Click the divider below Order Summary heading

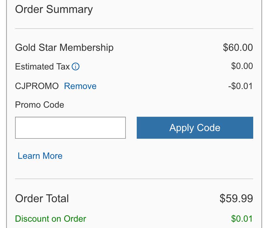134,29
